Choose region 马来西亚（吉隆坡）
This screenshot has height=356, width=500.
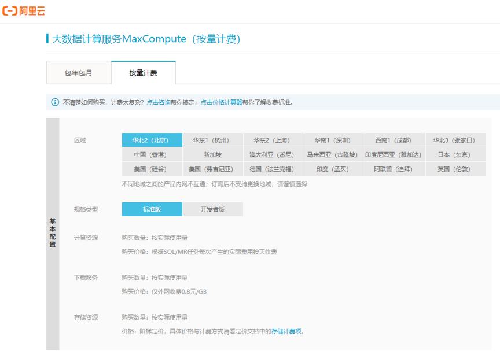(x=334, y=154)
